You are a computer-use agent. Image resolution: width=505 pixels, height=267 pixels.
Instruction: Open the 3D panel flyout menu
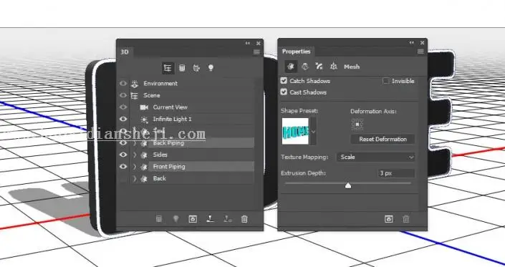point(256,52)
